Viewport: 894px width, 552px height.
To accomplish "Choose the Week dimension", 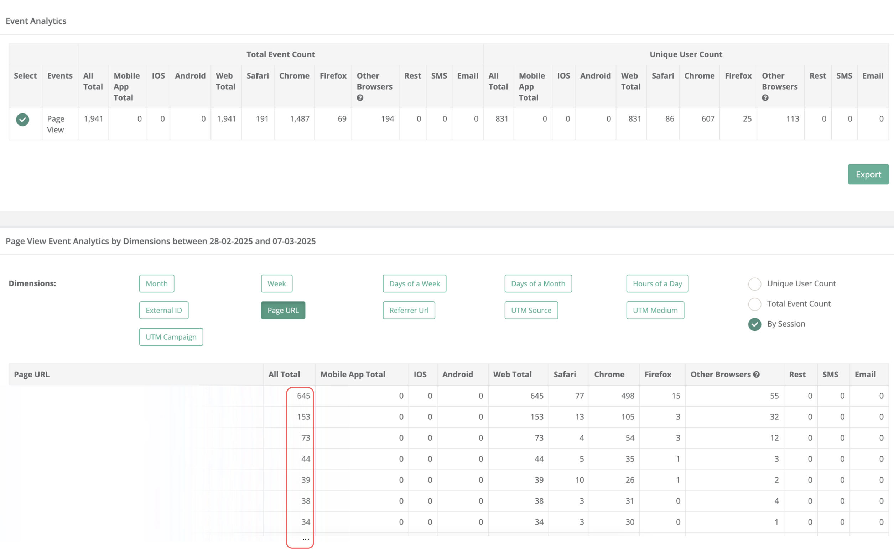I will [x=276, y=284].
